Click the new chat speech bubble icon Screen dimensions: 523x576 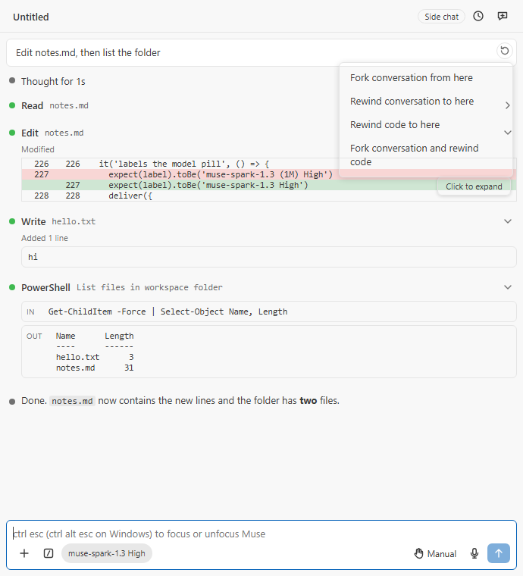pyautogui.click(x=502, y=16)
